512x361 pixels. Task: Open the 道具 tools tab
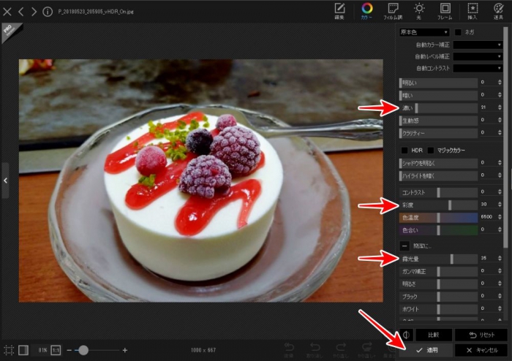coord(498,11)
